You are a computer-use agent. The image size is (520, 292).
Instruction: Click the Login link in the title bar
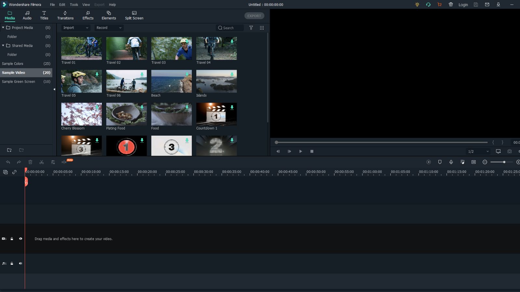pyautogui.click(x=463, y=5)
